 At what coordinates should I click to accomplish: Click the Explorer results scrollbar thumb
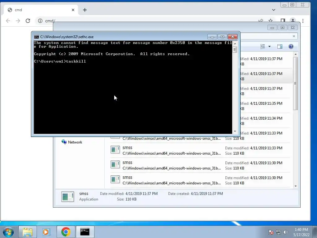(x=295, y=83)
